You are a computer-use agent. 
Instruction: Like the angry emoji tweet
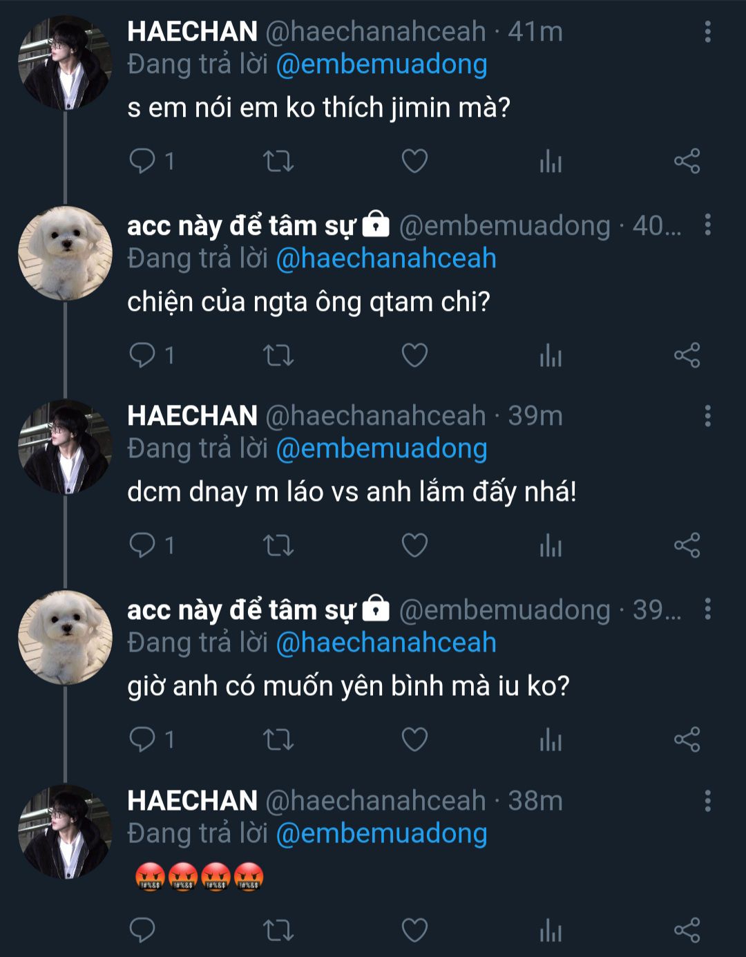coord(414,930)
